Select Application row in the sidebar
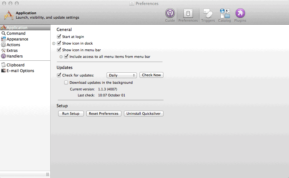Viewport: 289px width, 178px height. tap(25, 28)
